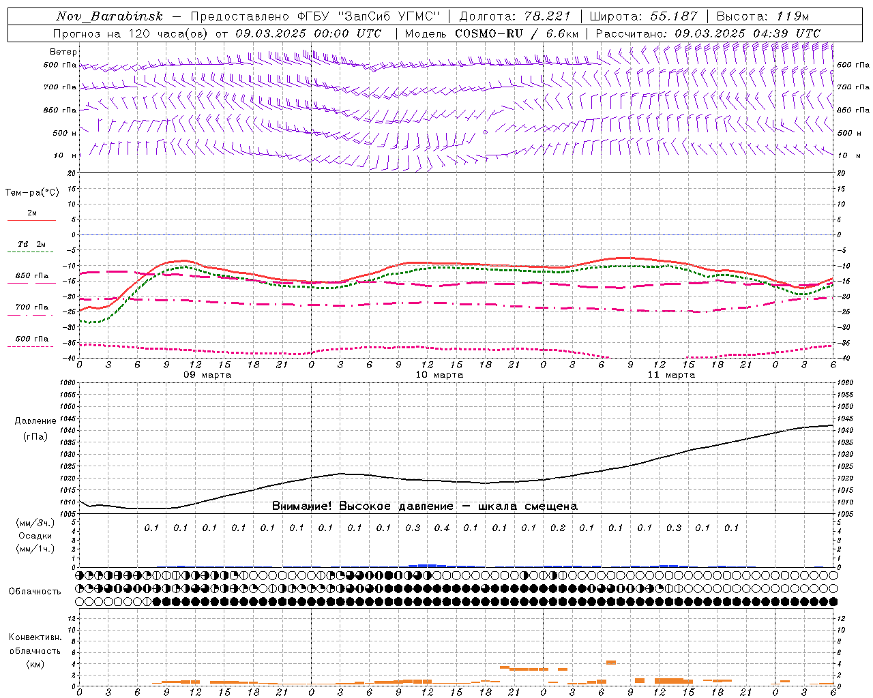Click the '500 м' wind level label on left

click(65, 133)
